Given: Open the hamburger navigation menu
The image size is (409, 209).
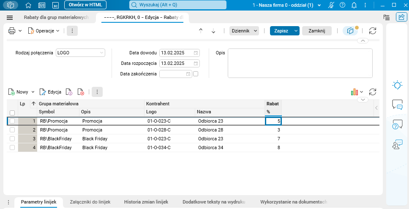Looking at the screenshot, I should click(x=10, y=17).
